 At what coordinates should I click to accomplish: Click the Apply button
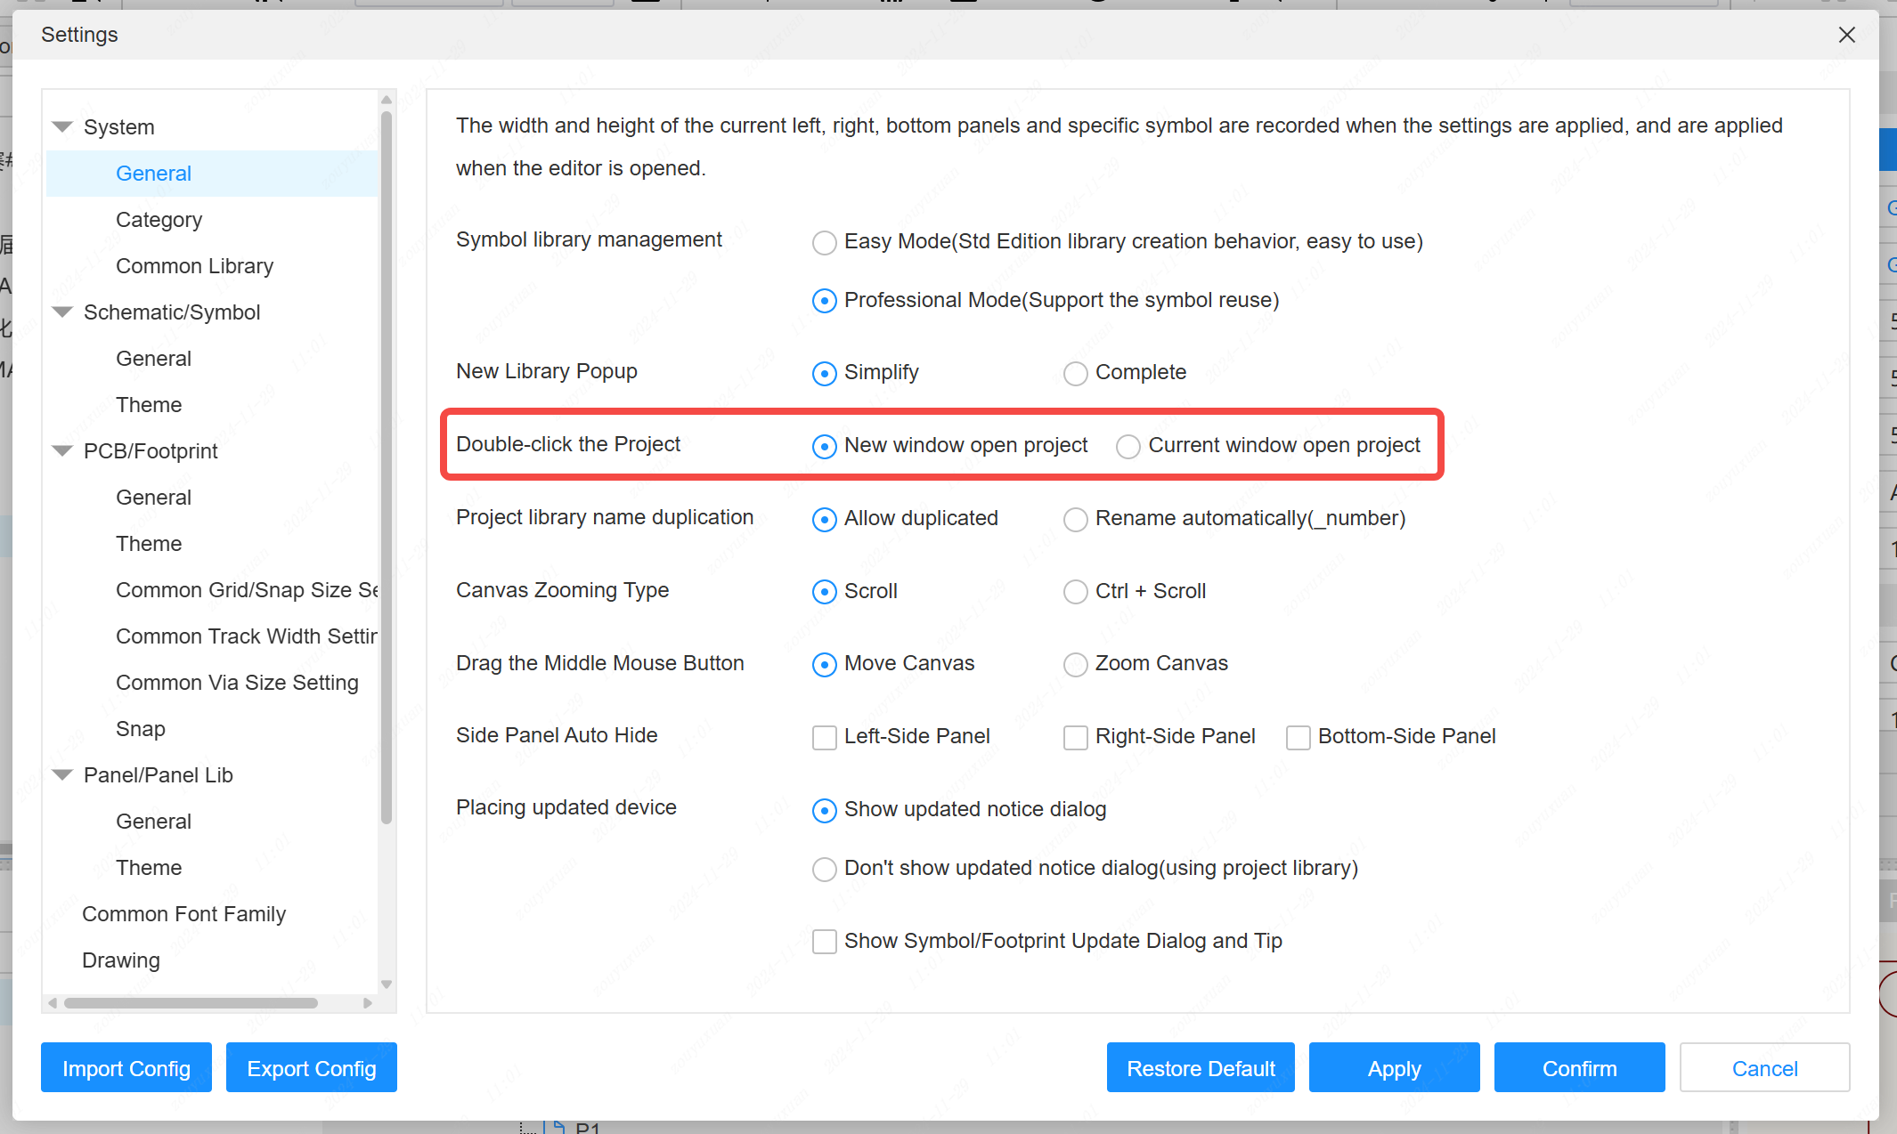pyautogui.click(x=1394, y=1068)
